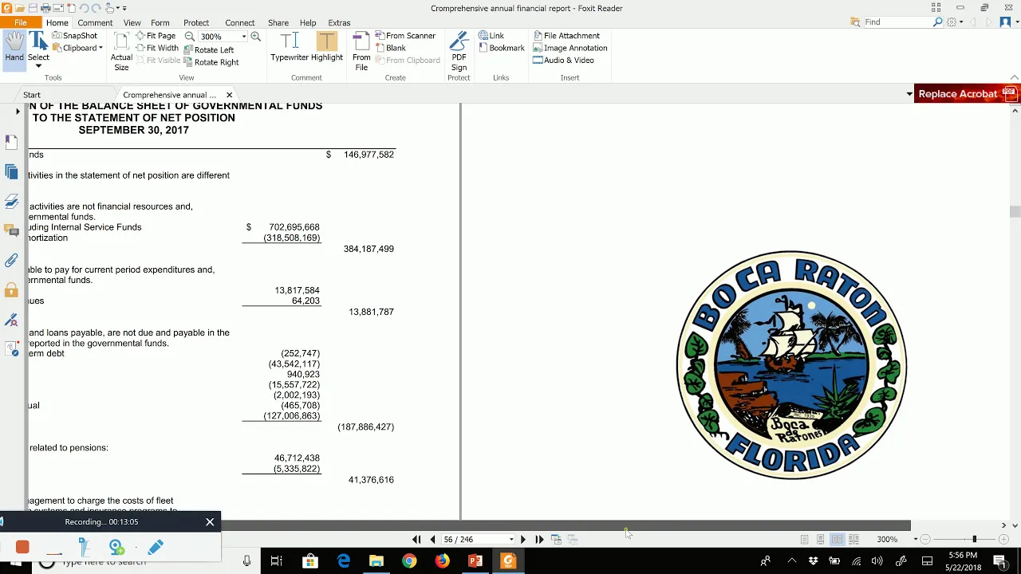Collapse the ribbon with the chevron
Viewport: 1021px width, 574px height.
[1014, 77]
